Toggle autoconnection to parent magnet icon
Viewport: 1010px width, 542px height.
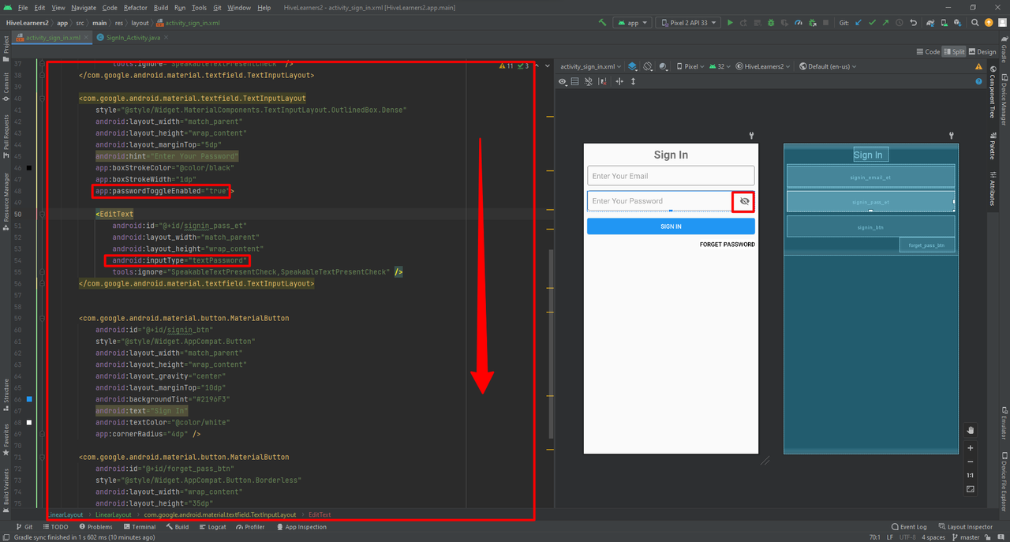(x=588, y=81)
